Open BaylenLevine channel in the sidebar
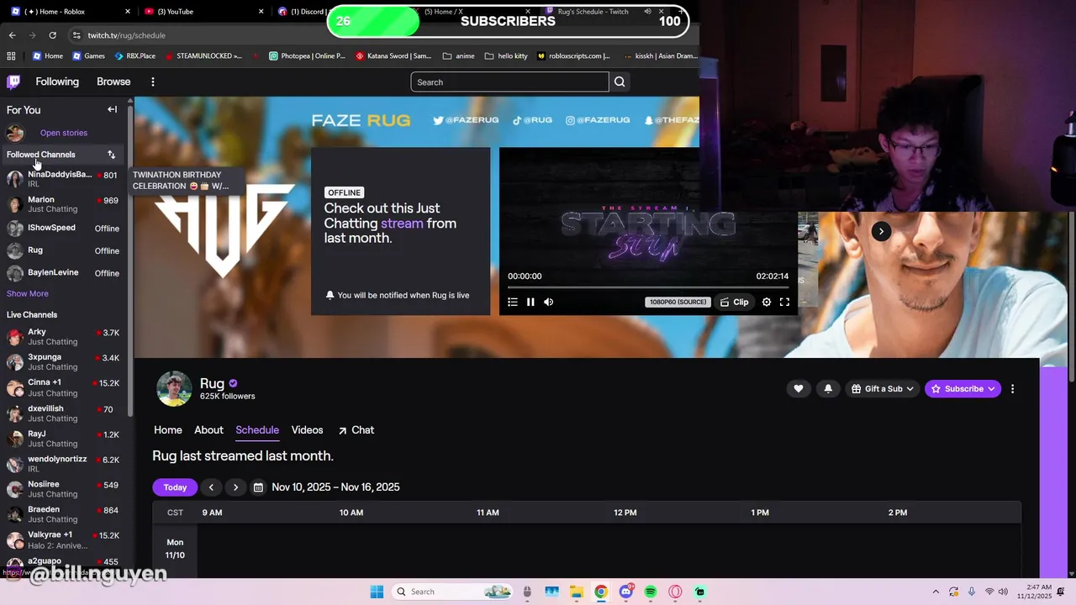This screenshot has height=605, width=1076. 63,273
